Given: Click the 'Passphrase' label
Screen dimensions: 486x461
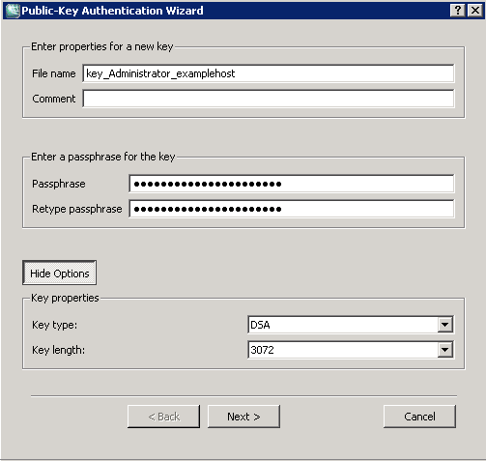Looking at the screenshot, I should tap(59, 184).
